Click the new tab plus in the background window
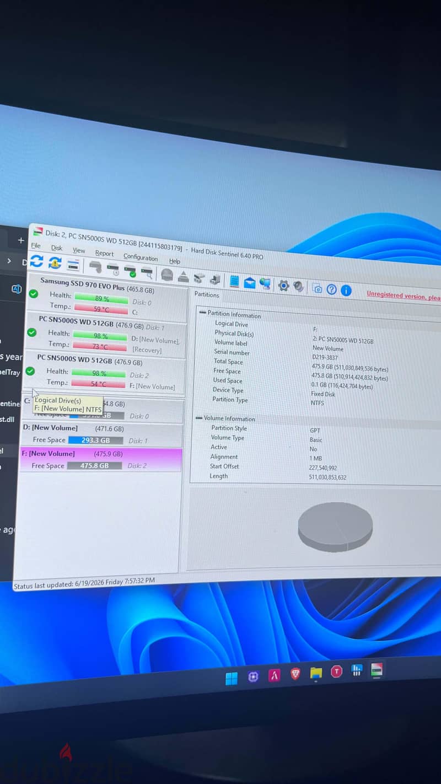This screenshot has height=784, width=441. tap(21, 240)
